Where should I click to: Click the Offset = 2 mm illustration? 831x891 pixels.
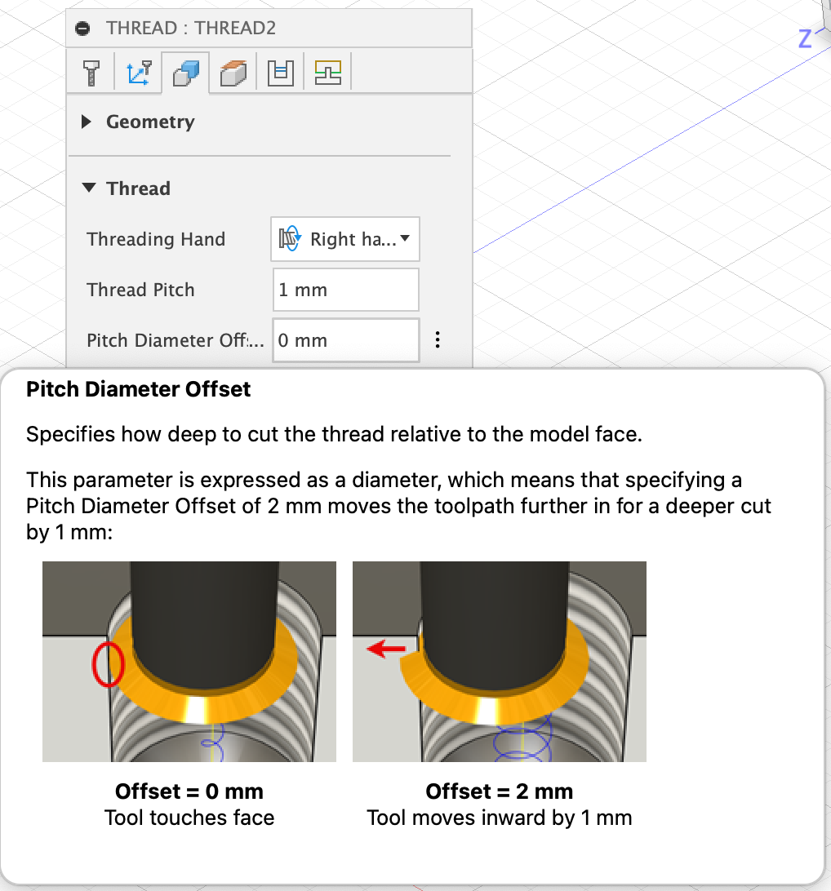pos(499,662)
